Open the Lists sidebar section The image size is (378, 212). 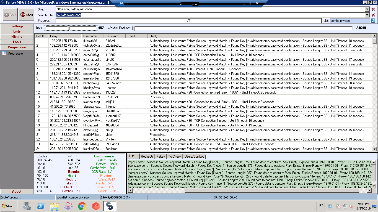(x=17, y=31)
